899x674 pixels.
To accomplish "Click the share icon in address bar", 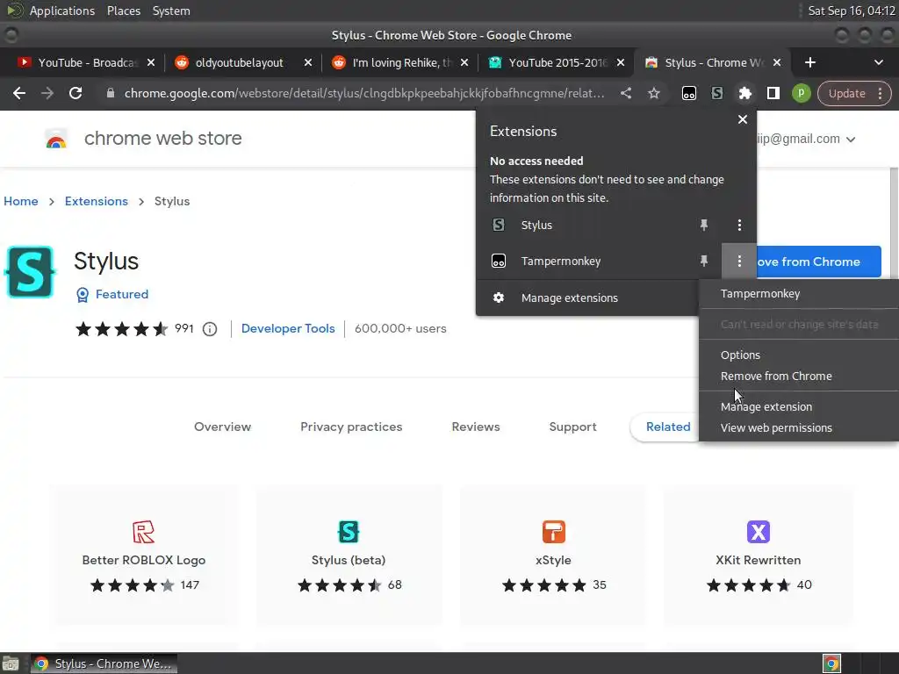I will point(626,93).
